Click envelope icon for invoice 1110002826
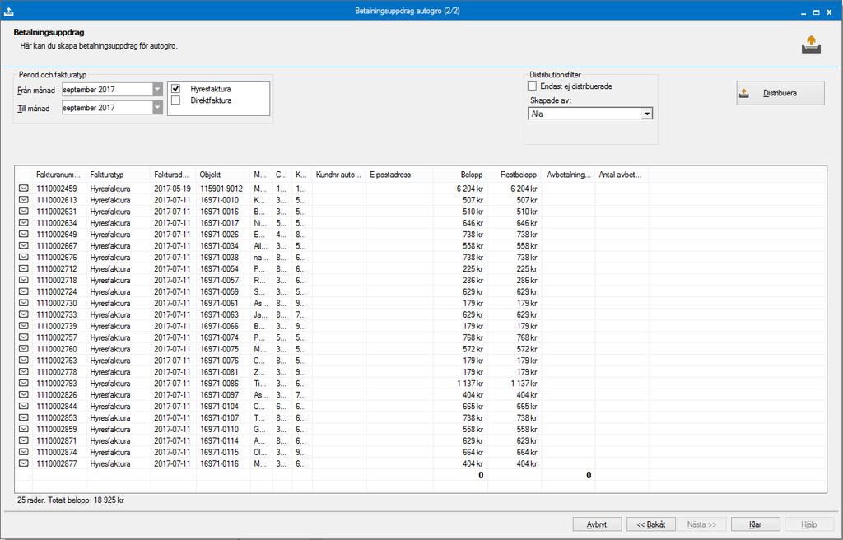 24,395
